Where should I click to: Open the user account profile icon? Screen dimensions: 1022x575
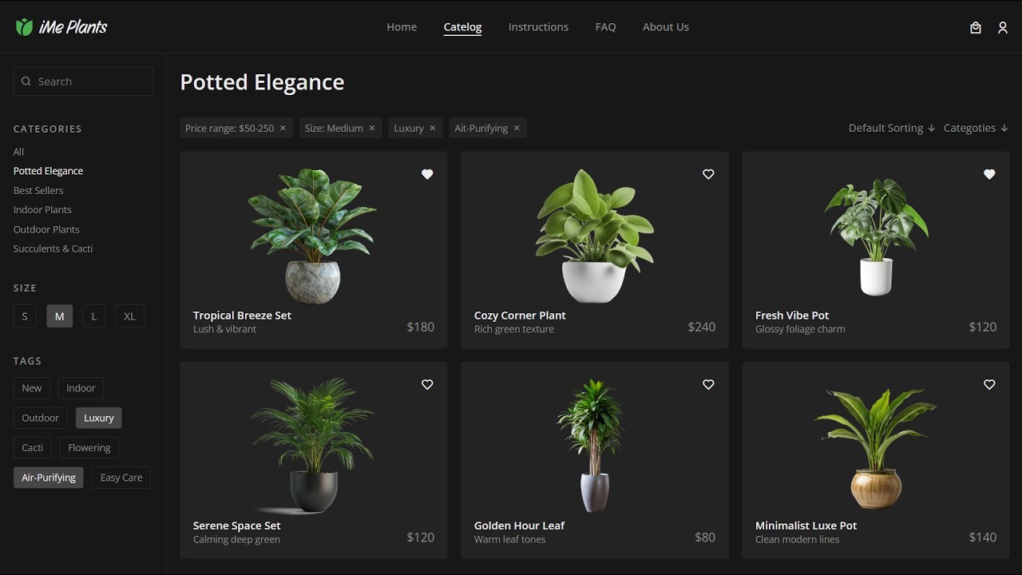tap(1003, 27)
